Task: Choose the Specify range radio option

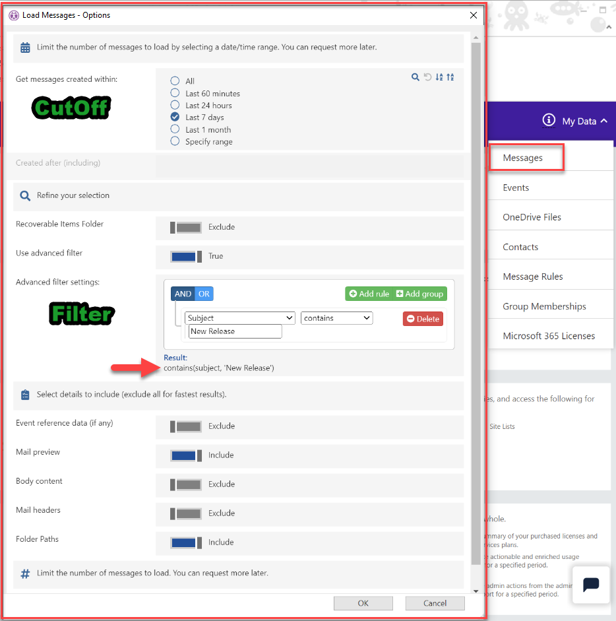Action: pyautogui.click(x=175, y=141)
